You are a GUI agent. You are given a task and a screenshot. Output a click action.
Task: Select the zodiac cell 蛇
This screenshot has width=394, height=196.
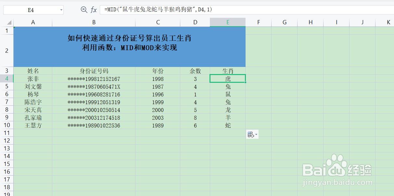point(228,125)
